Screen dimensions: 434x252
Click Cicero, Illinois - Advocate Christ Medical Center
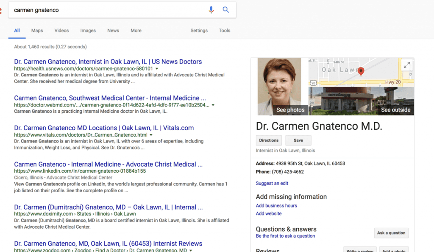(63, 177)
